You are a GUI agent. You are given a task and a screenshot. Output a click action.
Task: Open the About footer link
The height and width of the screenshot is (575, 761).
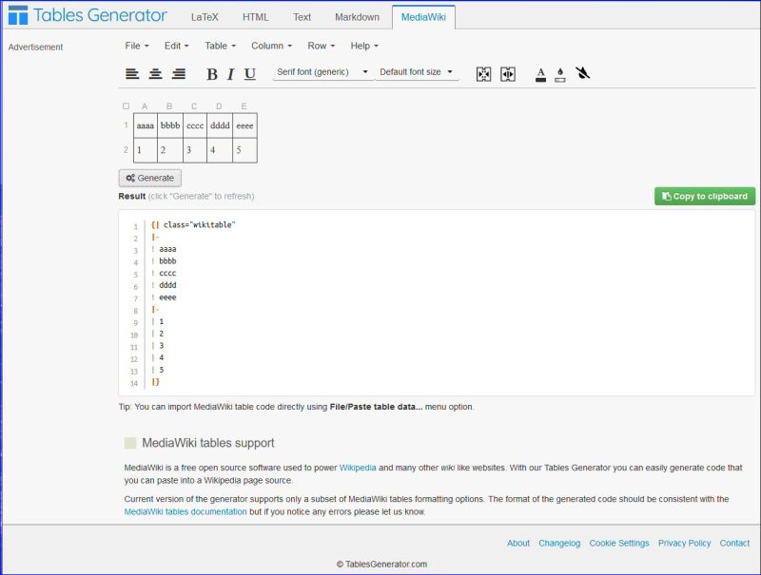tap(518, 543)
